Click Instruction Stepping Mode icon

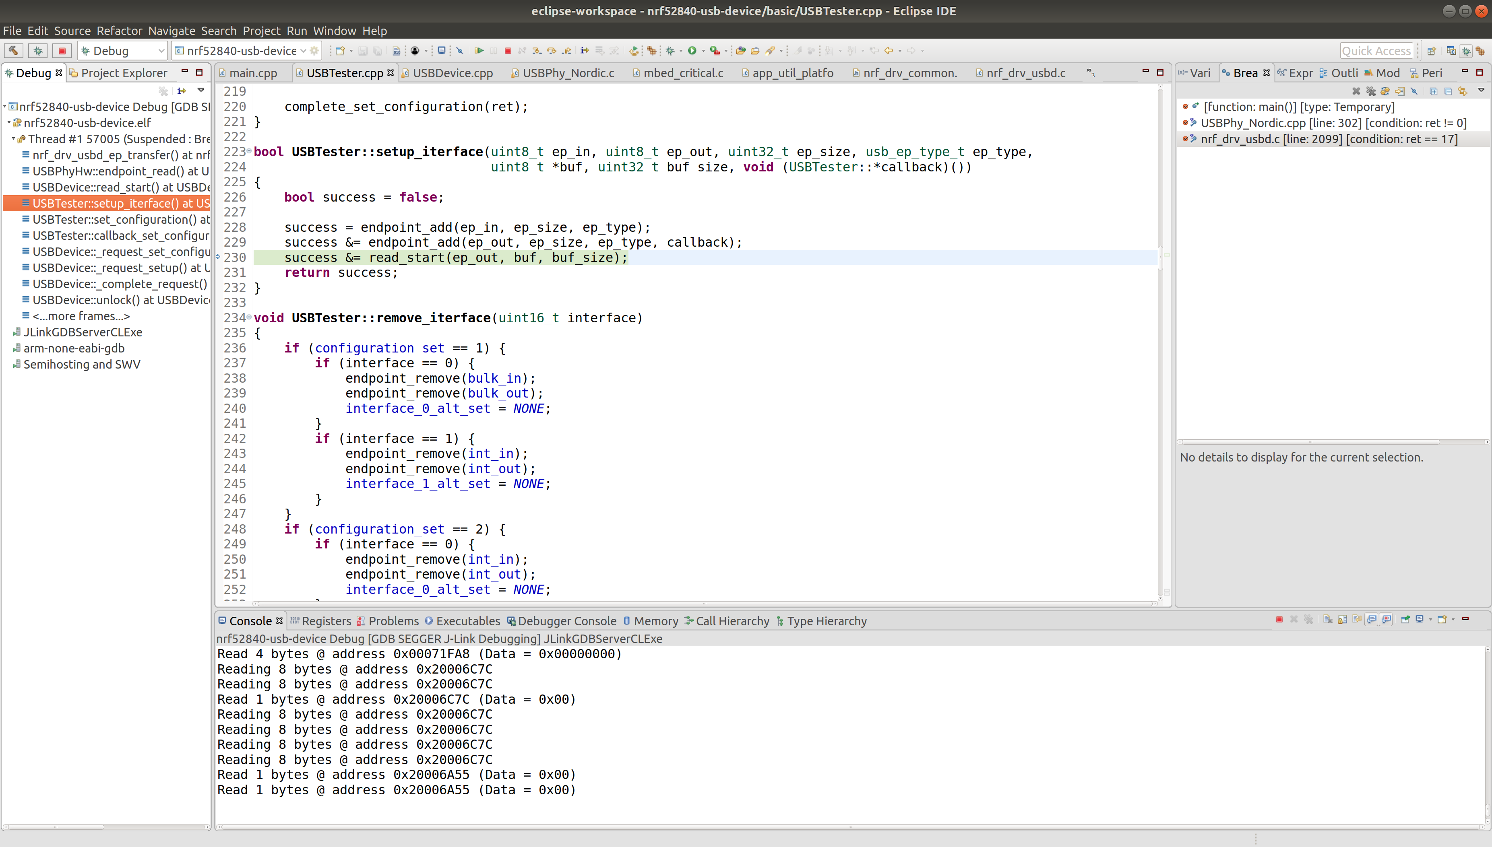click(584, 51)
